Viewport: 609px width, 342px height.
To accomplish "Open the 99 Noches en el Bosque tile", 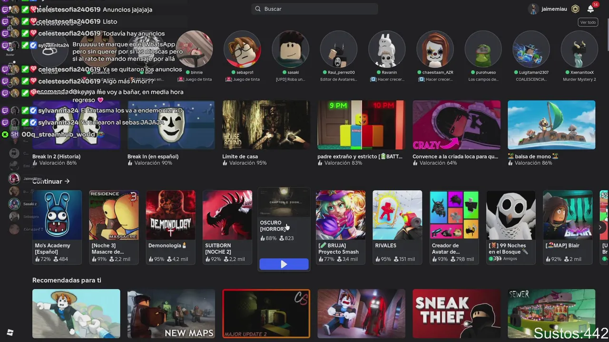I will 511,227.
